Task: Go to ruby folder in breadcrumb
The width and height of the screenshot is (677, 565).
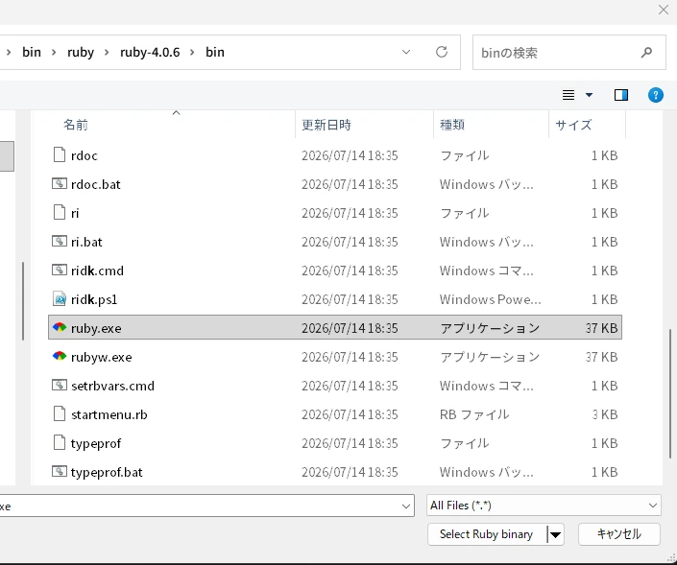Action: [81, 52]
